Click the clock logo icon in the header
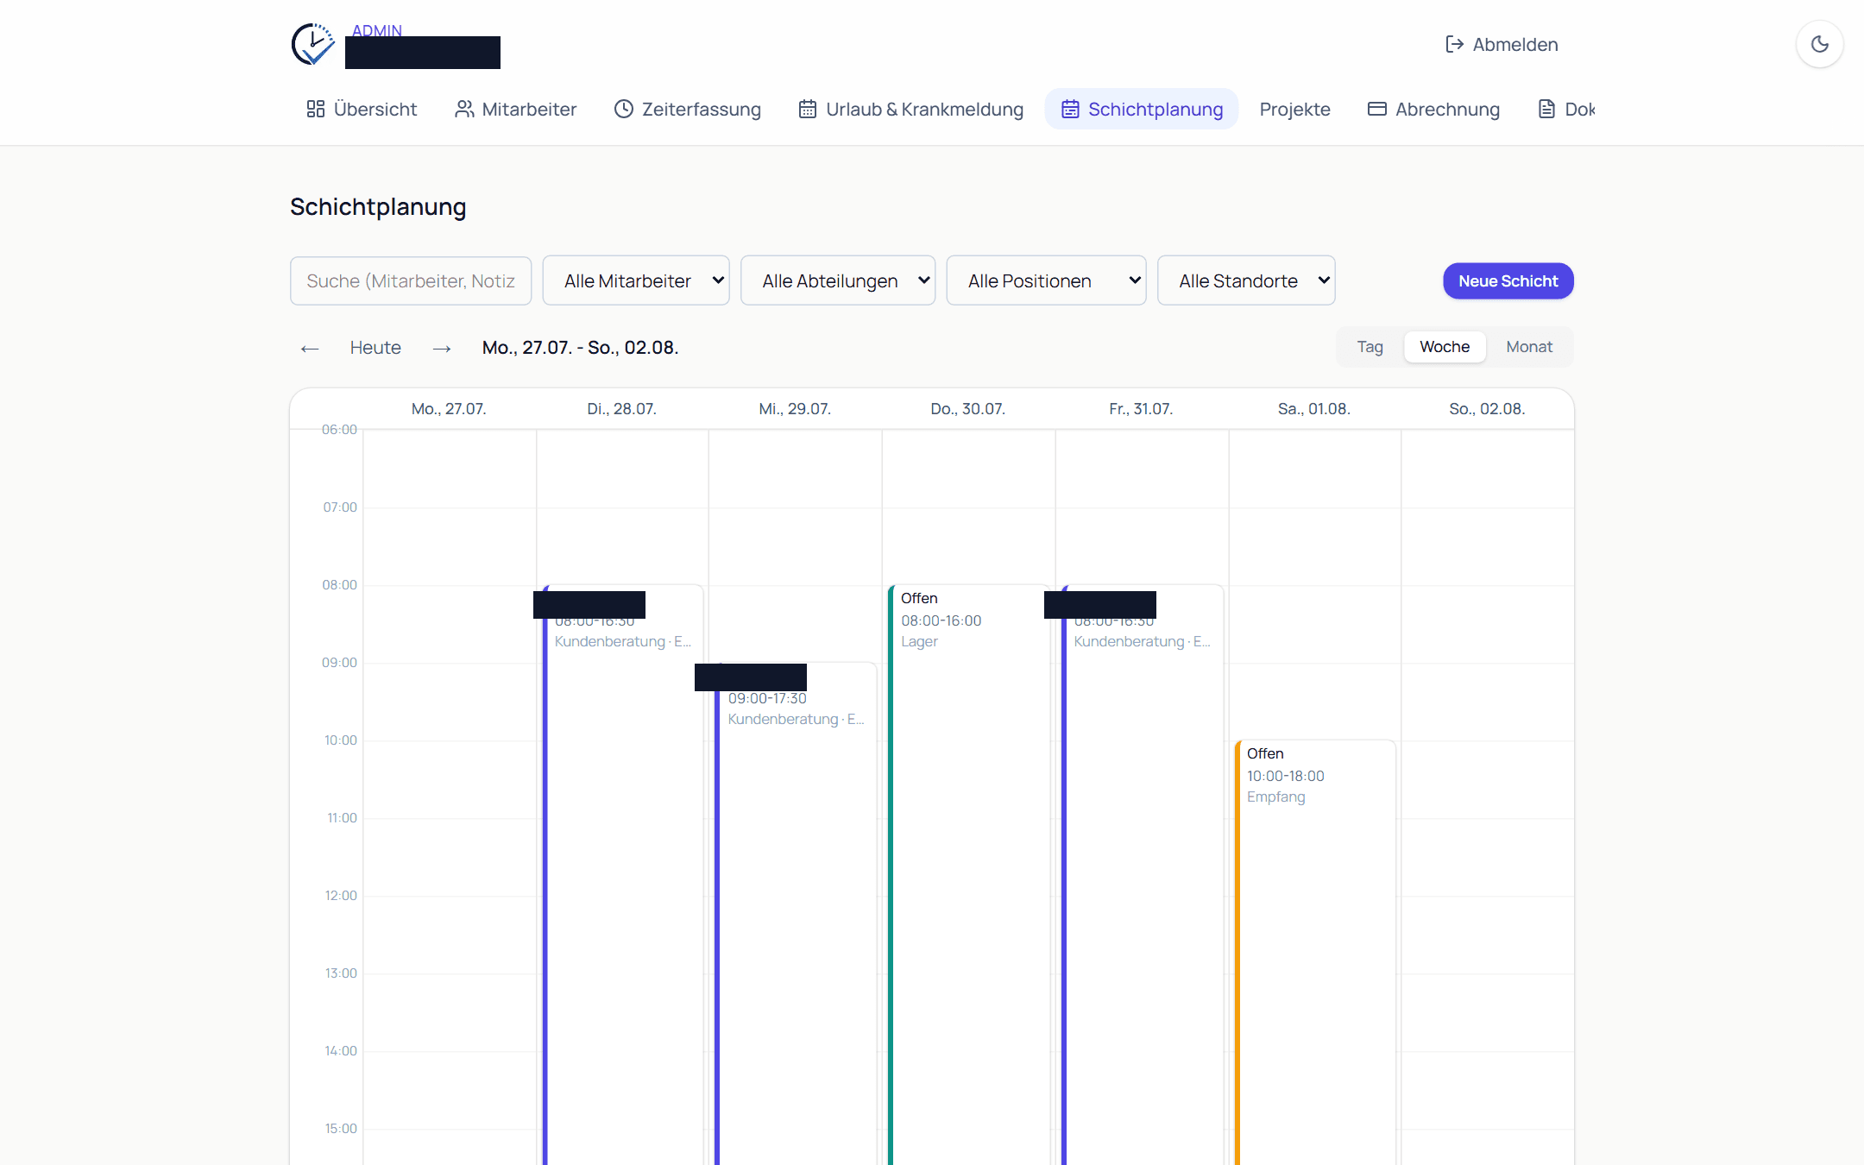The height and width of the screenshot is (1165, 1864). pos(312,44)
